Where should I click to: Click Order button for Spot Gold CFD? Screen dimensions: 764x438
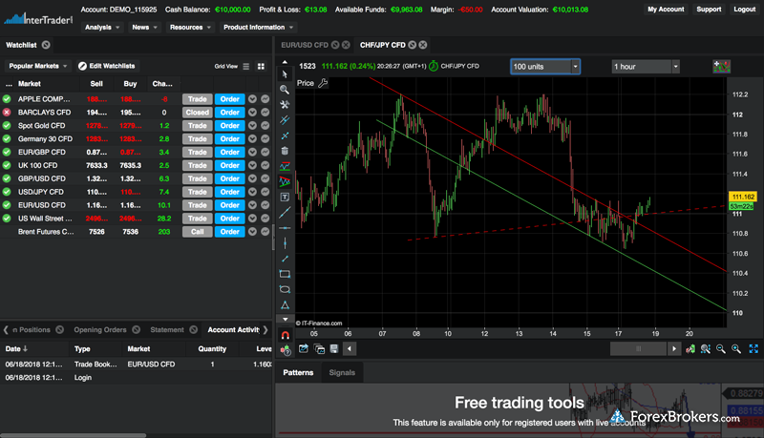pyautogui.click(x=229, y=126)
